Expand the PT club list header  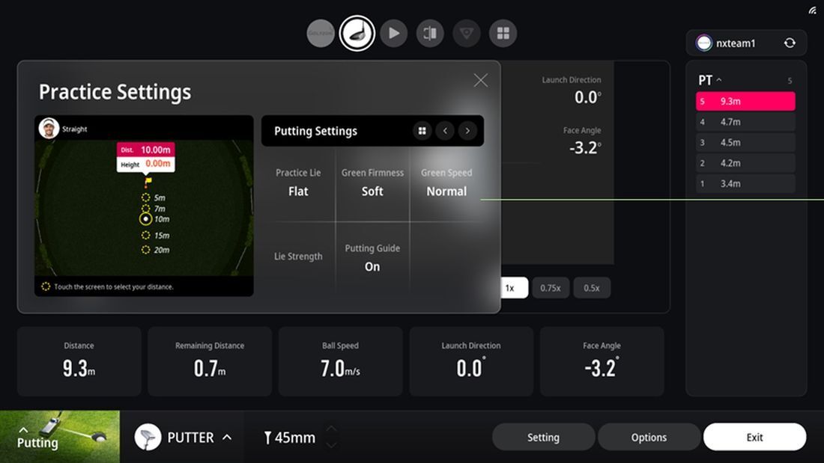(x=709, y=80)
